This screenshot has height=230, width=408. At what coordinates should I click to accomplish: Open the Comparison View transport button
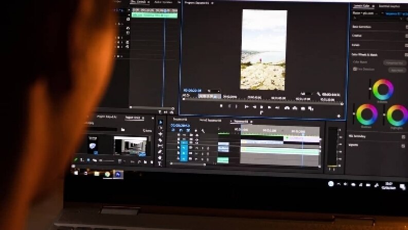point(311,109)
